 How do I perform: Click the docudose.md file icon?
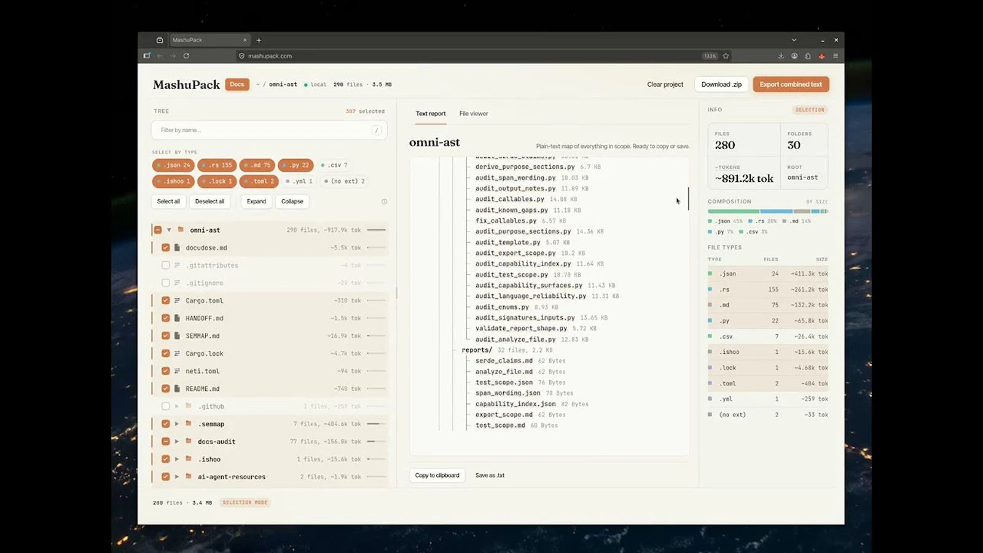(177, 248)
